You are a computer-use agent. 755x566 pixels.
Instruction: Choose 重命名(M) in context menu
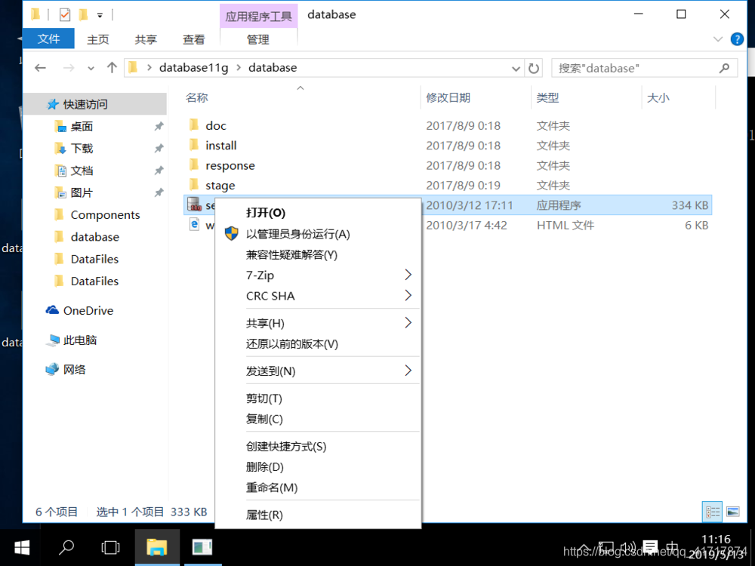point(272,488)
